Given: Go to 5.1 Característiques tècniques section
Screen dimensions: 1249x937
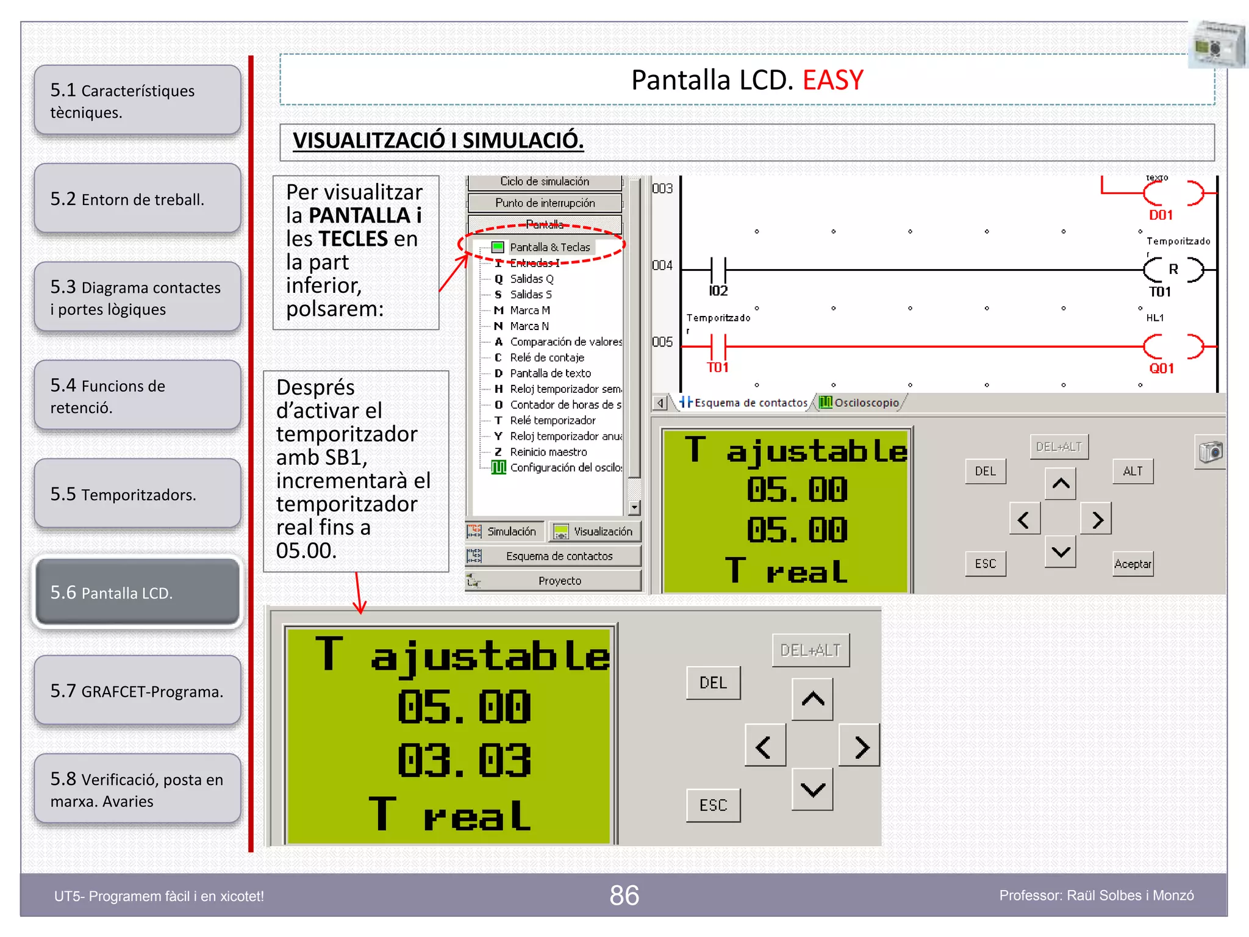Looking at the screenshot, I should pos(137,101).
